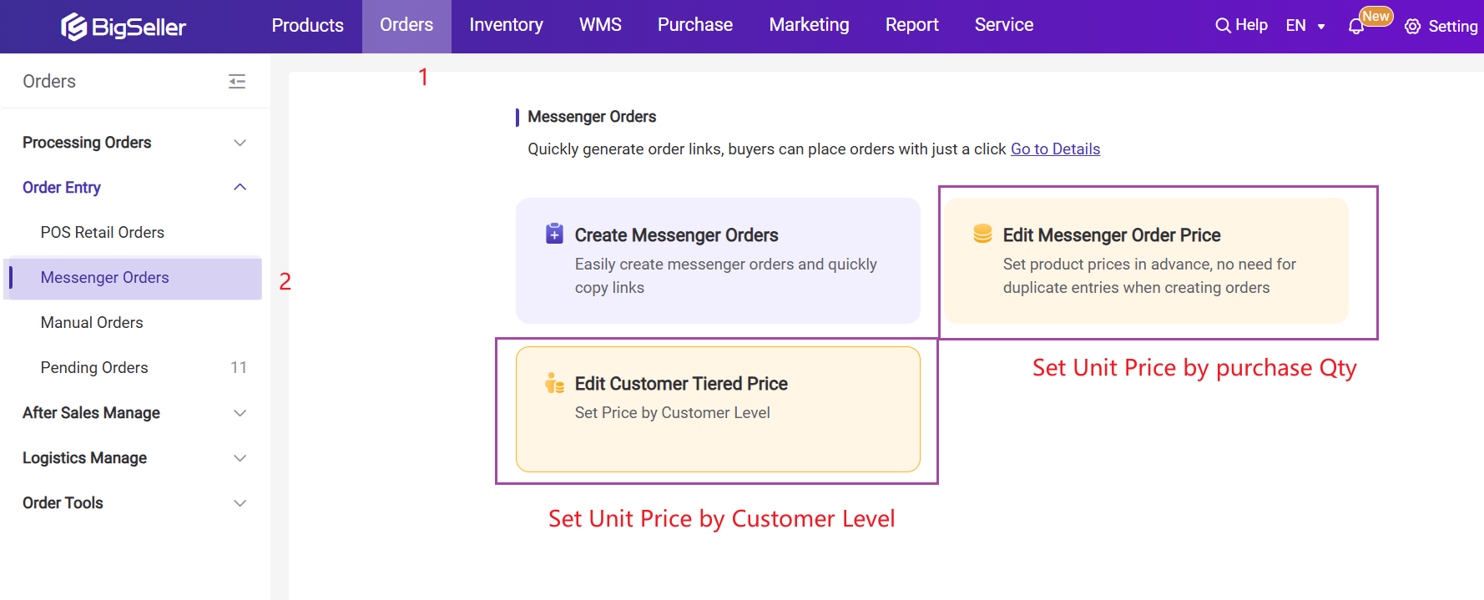1484x600 pixels.
Task: Expand the Processing Orders section
Action: tap(240, 143)
